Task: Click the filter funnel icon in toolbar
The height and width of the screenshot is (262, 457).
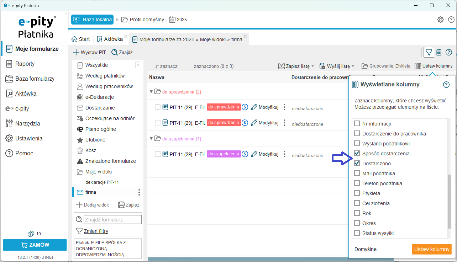Action: (x=429, y=53)
